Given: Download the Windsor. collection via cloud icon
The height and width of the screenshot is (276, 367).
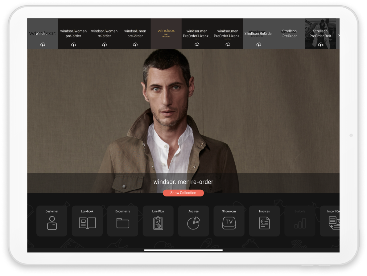Looking at the screenshot, I should [x=43, y=44].
